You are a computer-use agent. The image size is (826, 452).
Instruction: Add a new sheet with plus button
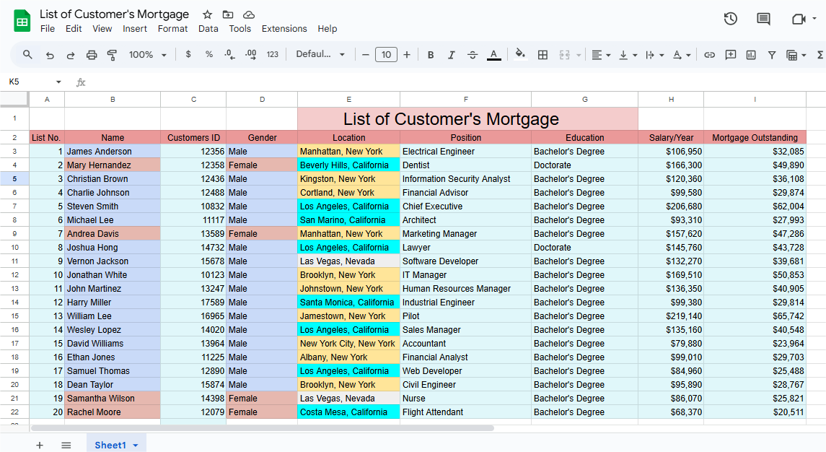click(x=40, y=446)
